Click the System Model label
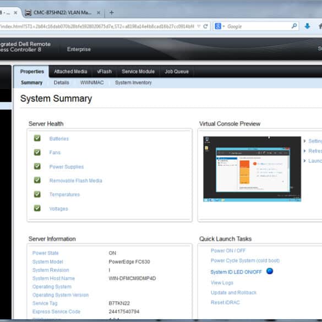This screenshot has width=322, height=322. coord(48,262)
